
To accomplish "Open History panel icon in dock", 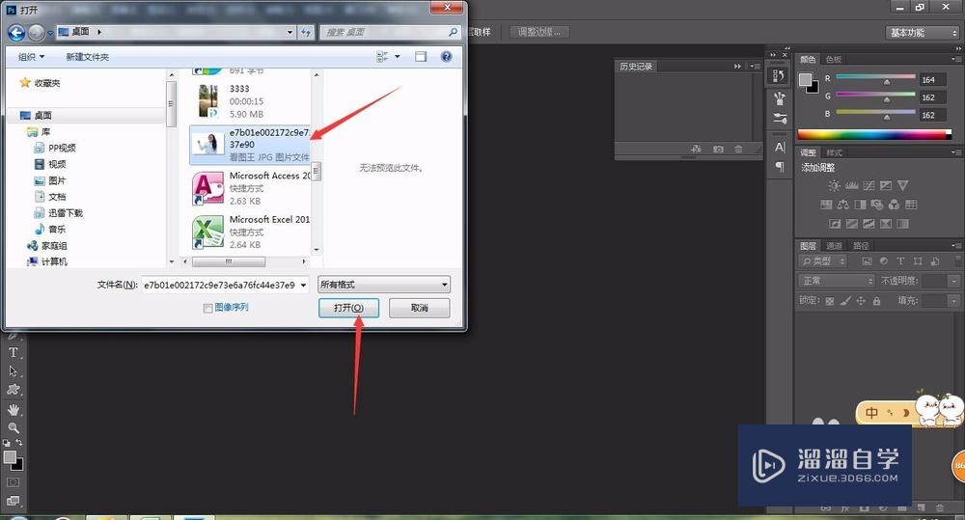I will click(779, 75).
